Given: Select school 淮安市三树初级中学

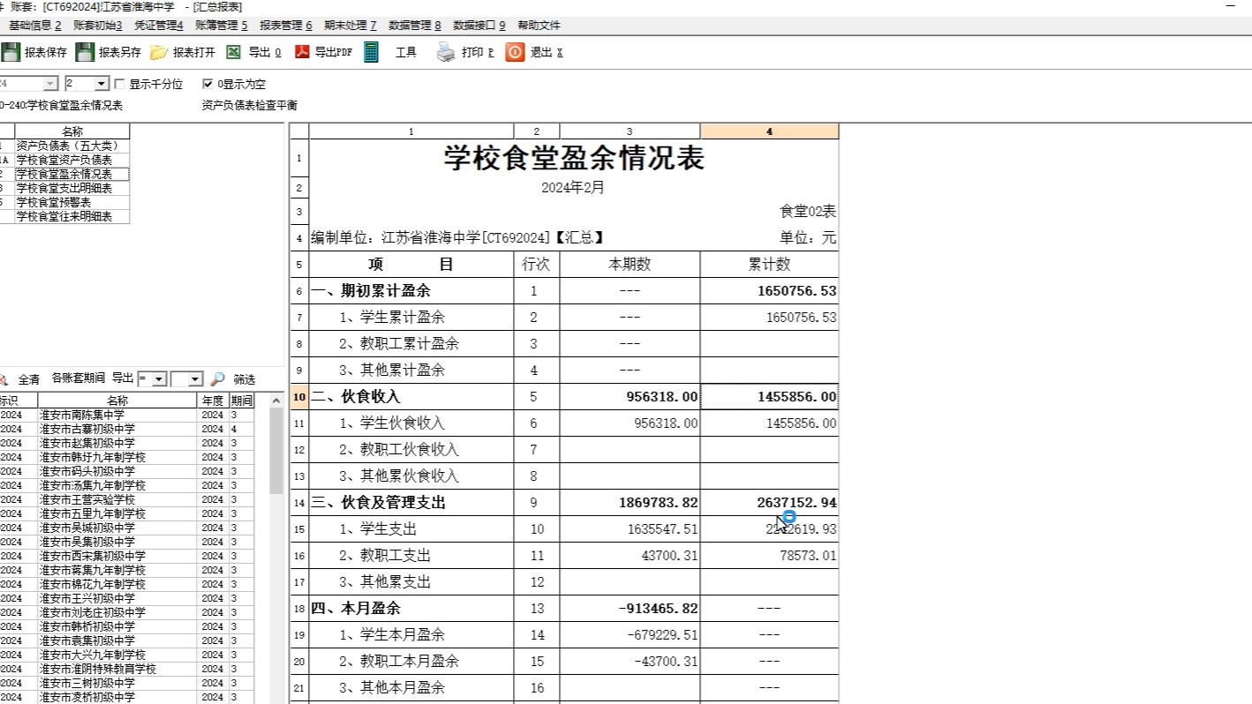Looking at the screenshot, I should pos(117,683).
